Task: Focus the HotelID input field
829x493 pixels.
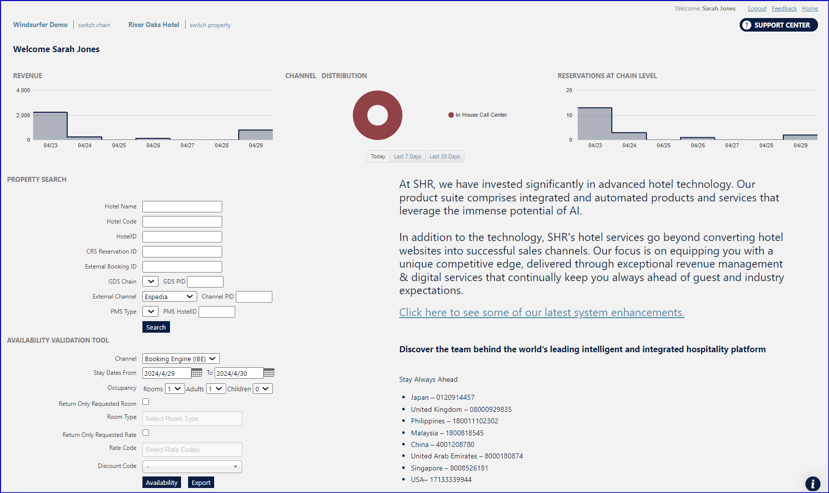Action: [182, 236]
